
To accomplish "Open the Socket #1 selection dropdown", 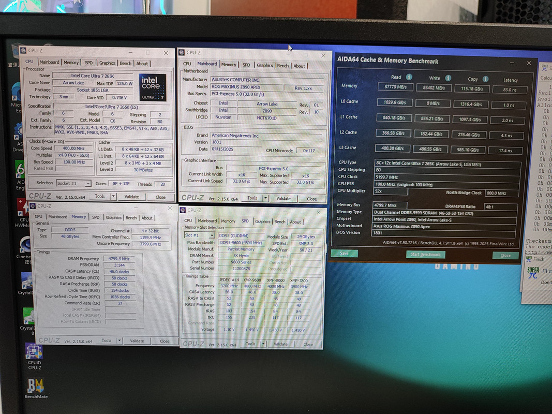I will pyautogui.click(x=73, y=183).
